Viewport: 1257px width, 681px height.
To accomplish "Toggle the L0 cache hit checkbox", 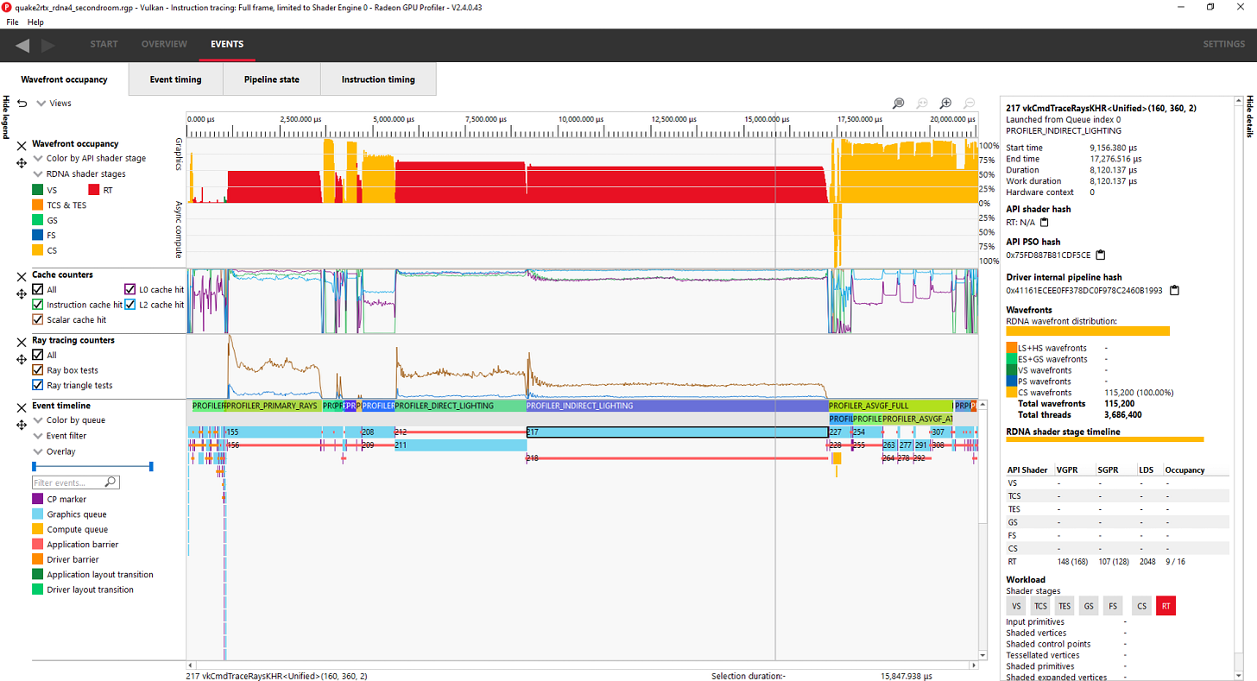I will point(129,289).
